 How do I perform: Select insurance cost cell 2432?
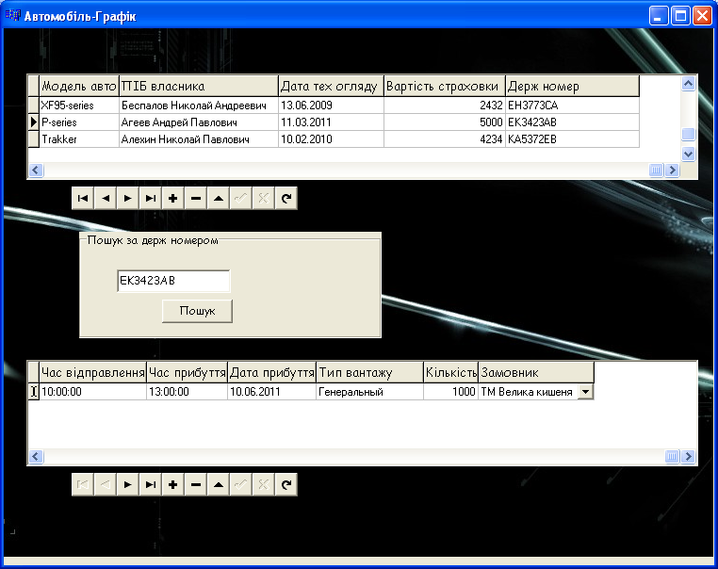tap(445, 106)
